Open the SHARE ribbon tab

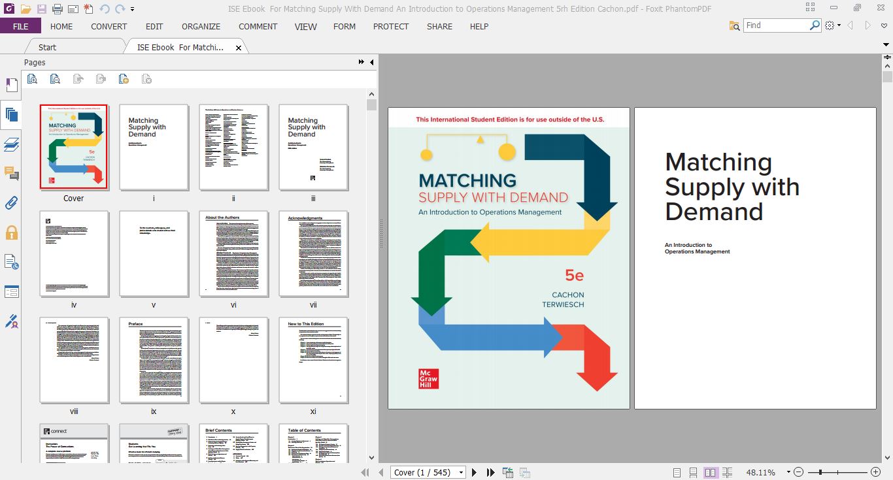(x=439, y=26)
